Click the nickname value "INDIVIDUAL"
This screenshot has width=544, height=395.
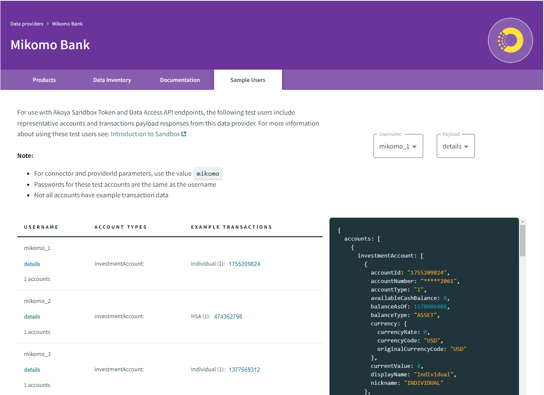(x=423, y=383)
